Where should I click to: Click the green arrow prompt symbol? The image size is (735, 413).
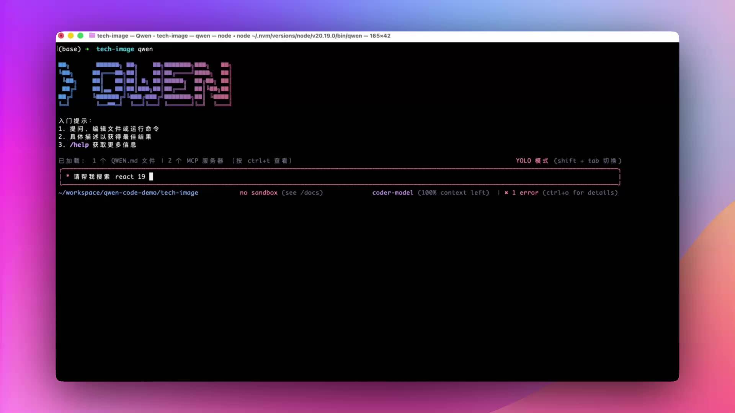click(x=87, y=49)
